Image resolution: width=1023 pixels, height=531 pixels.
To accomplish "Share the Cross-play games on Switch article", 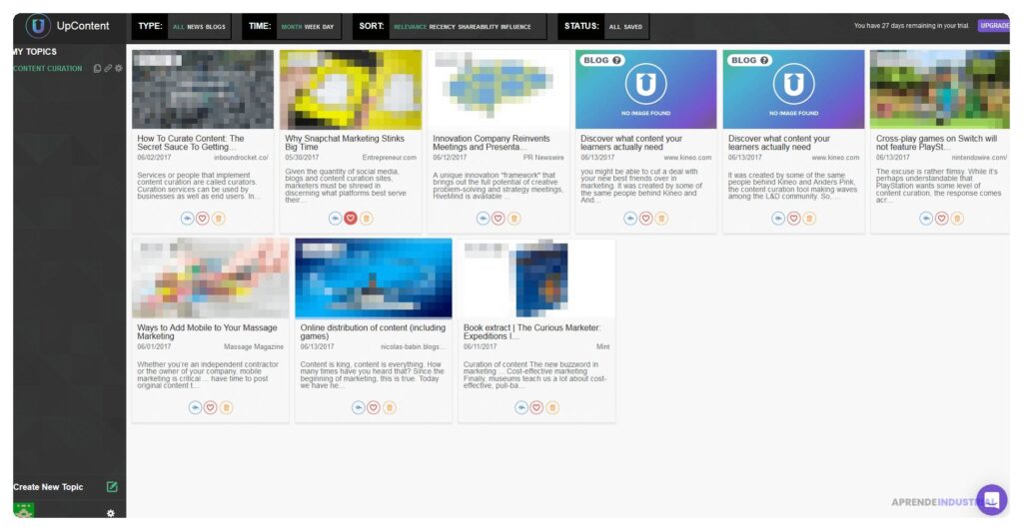I will 926,219.
